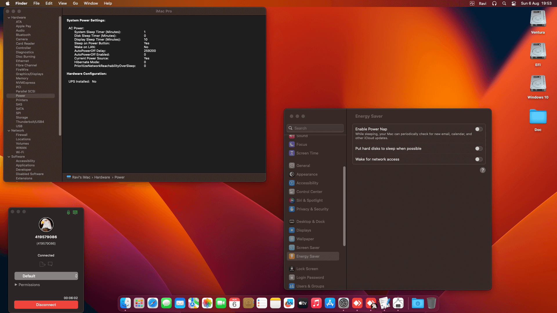Enable the Power Nap toggle
The width and height of the screenshot is (557, 313).
479,129
